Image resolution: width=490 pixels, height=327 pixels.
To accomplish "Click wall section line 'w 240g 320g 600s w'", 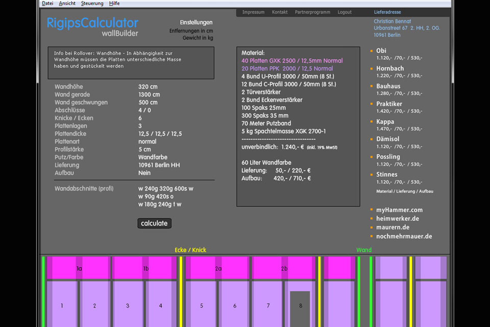I will (x=165, y=189).
